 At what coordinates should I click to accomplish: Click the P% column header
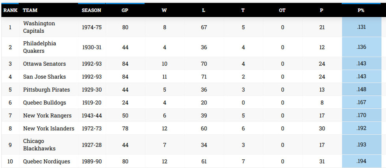(x=361, y=10)
